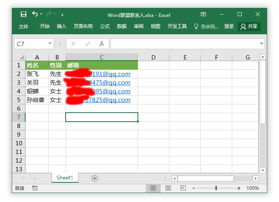The image size is (279, 202).
Task: Switch to Page Layout view icon
Action: pyautogui.click(x=168, y=188)
